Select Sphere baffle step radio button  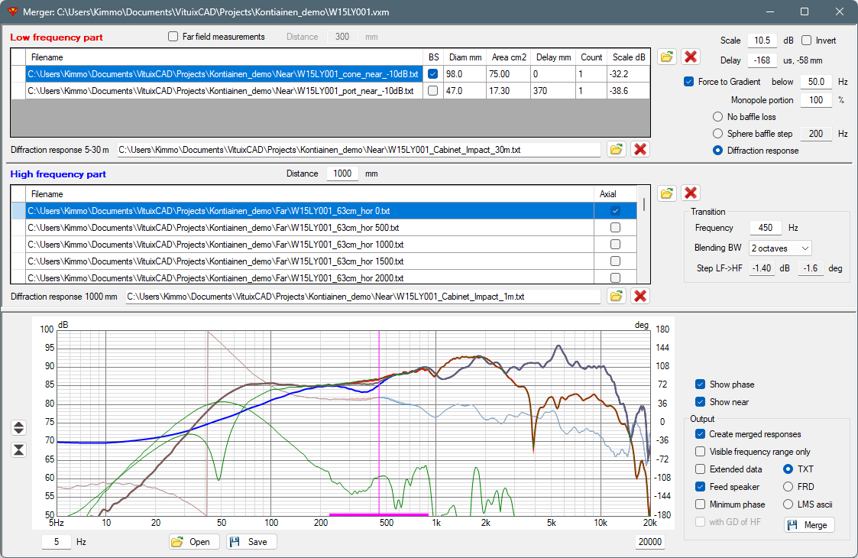pos(718,134)
